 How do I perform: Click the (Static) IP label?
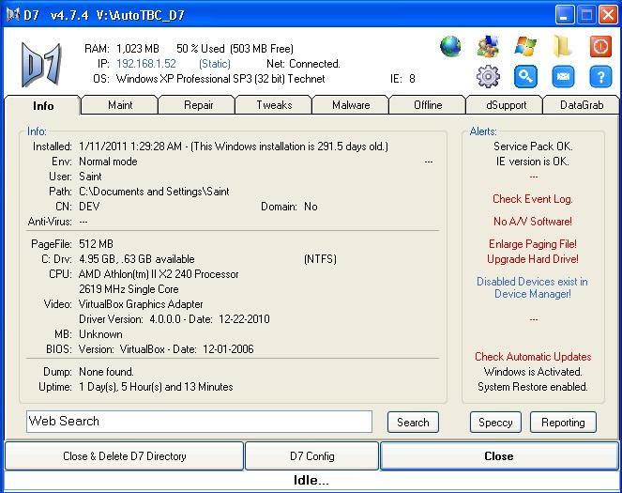point(215,64)
